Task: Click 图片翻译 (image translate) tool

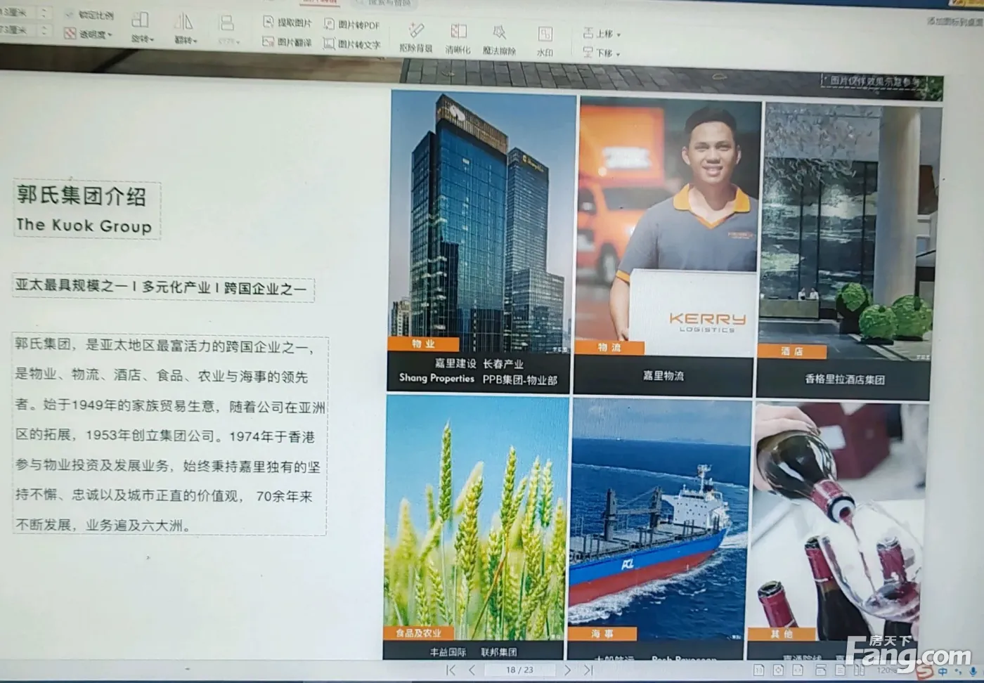Action: pyautogui.click(x=287, y=42)
